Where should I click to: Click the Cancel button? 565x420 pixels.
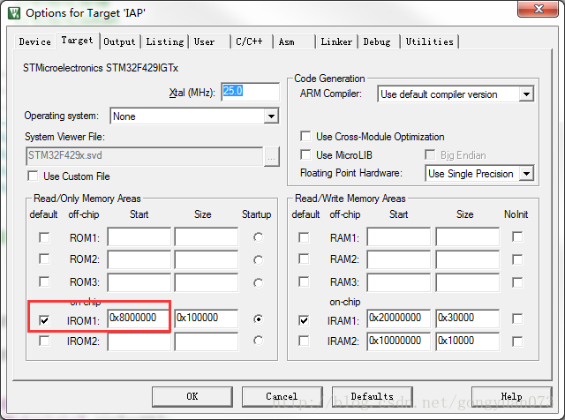282,396
